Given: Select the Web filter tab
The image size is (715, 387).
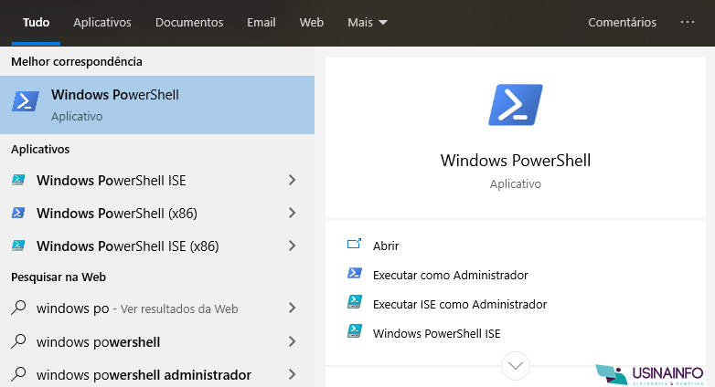Looking at the screenshot, I should click(x=312, y=22).
